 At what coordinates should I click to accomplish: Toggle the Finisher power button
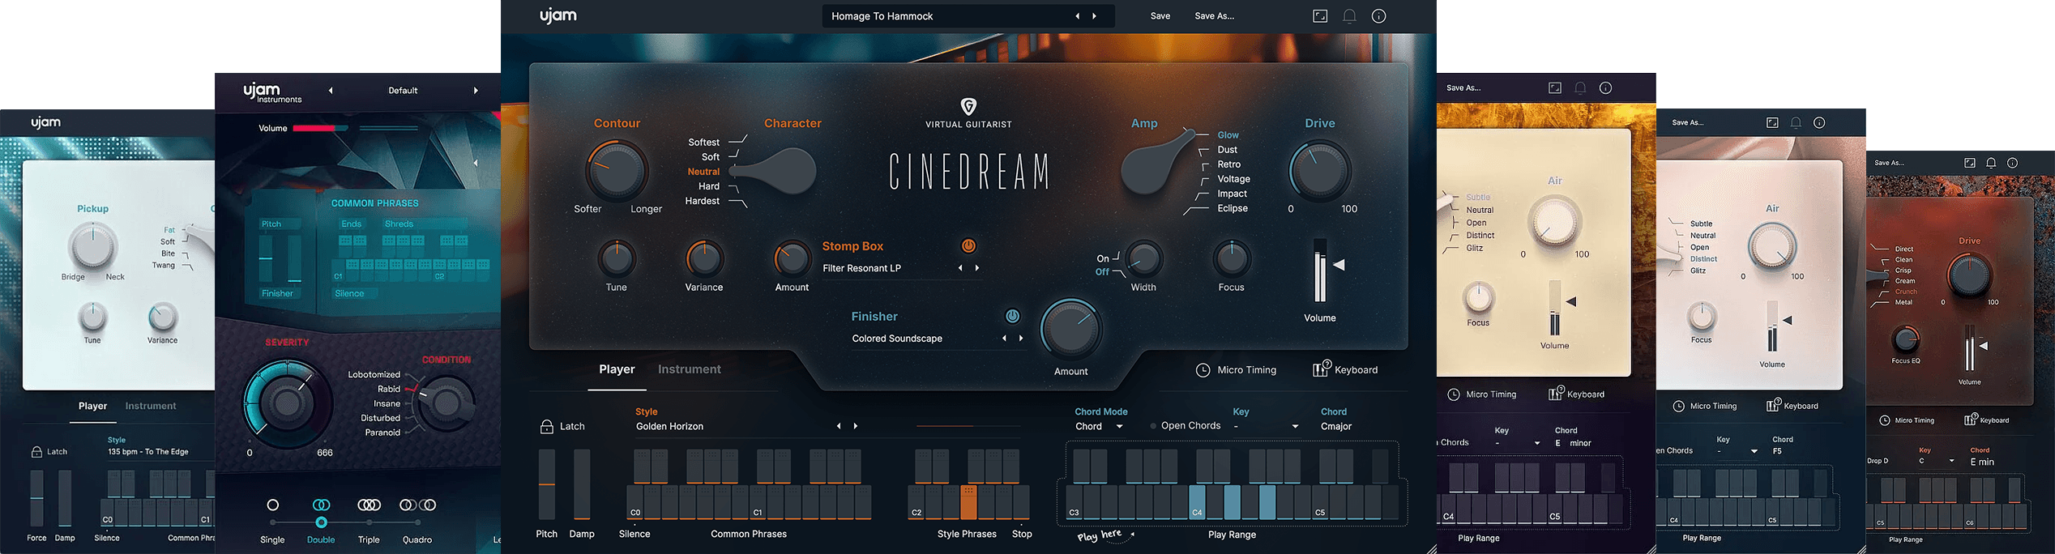(x=1012, y=316)
